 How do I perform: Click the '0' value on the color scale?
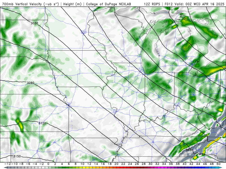[48, 164]
